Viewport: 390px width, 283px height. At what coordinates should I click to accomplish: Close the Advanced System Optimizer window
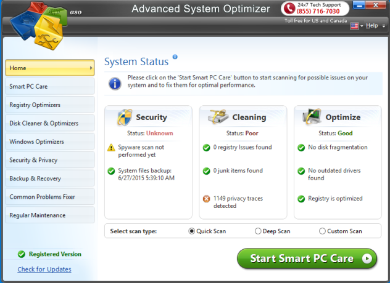point(375,5)
